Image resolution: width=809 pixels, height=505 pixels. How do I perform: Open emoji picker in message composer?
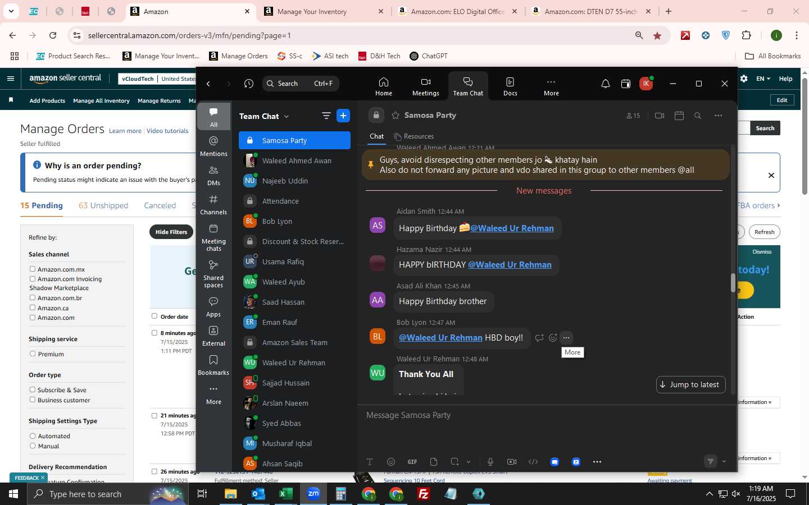(391, 462)
